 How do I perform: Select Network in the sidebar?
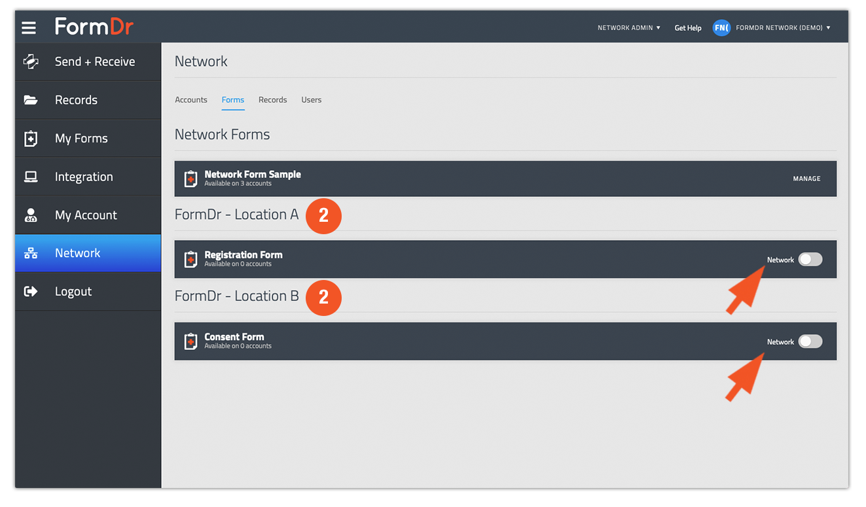click(x=88, y=253)
